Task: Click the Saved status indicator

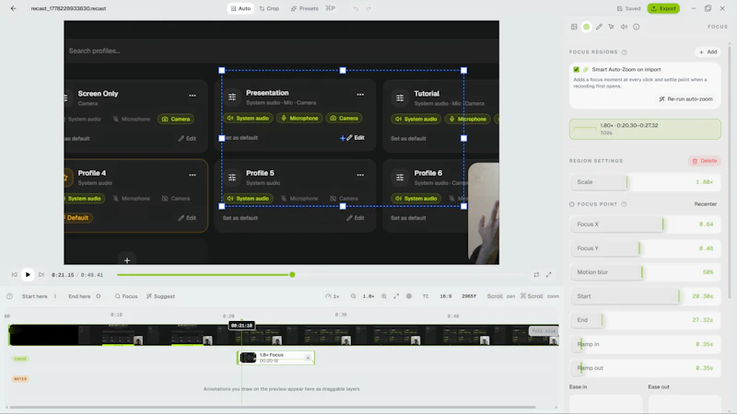Action: tap(628, 8)
